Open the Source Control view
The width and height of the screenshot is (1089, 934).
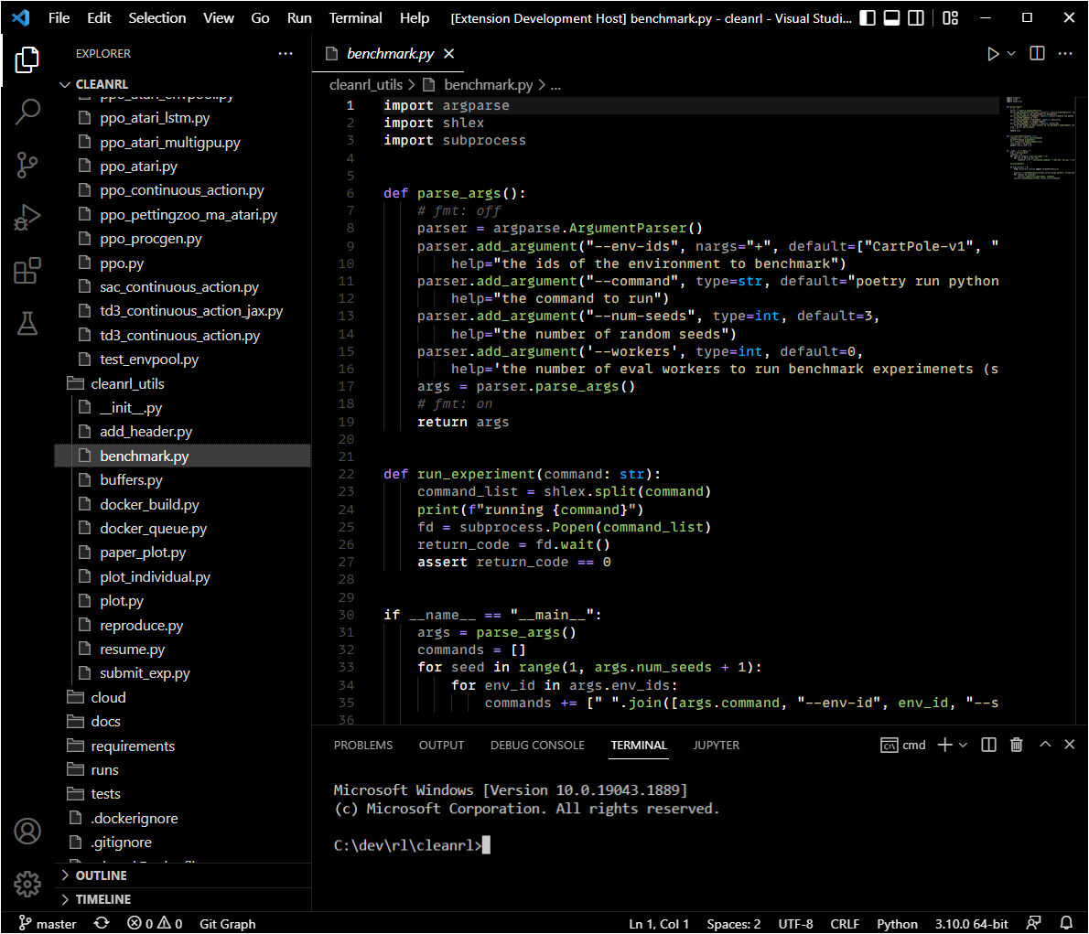[27, 165]
